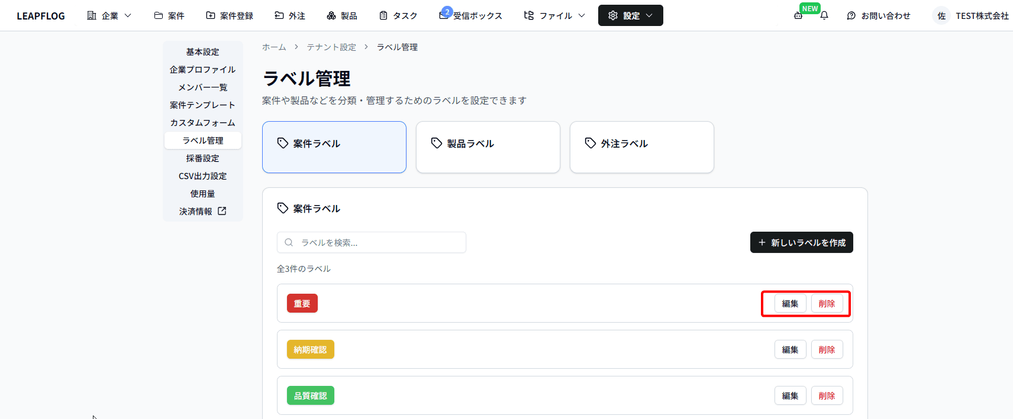This screenshot has width=1013, height=419.
Task: Focus the ラベルを検索 search field
Action: [372, 242]
